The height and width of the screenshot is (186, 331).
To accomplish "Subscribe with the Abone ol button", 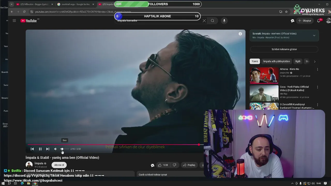I will pyautogui.click(x=59, y=165).
